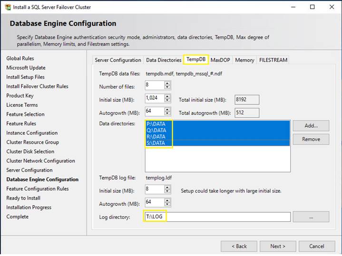Click Remove to delete selected directories
Viewport: 342px width, 256px height.
[x=311, y=139]
